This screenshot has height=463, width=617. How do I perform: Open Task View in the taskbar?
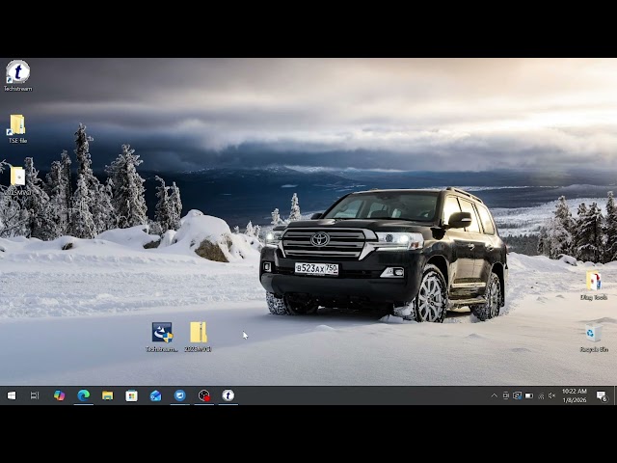(35, 395)
